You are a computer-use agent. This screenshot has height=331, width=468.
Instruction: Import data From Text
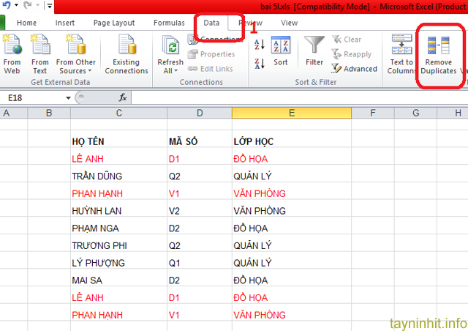coord(40,54)
